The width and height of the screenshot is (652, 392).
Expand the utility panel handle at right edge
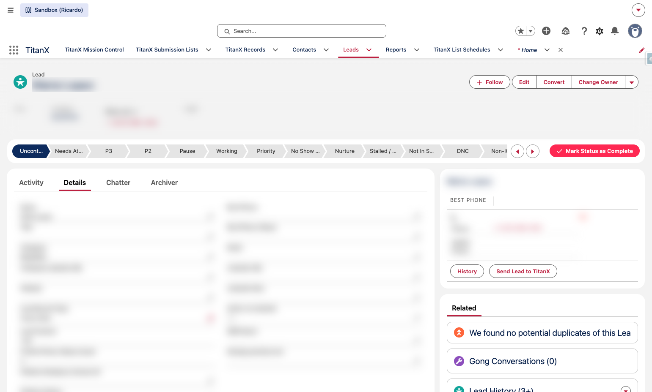click(649, 58)
